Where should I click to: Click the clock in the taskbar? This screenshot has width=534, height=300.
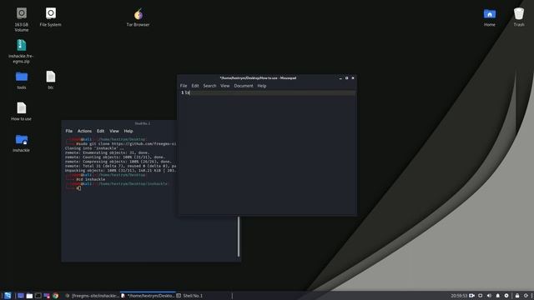(x=459, y=296)
